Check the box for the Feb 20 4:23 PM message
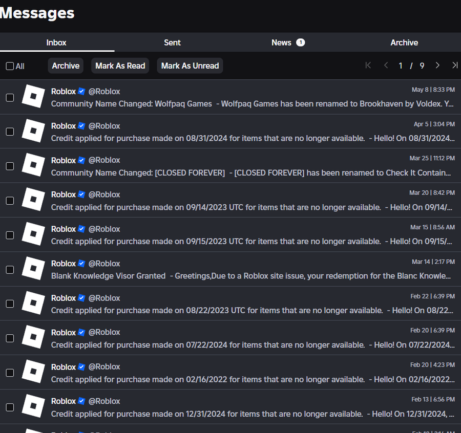This screenshot has width=461, height=433. (x=10, y=373)
